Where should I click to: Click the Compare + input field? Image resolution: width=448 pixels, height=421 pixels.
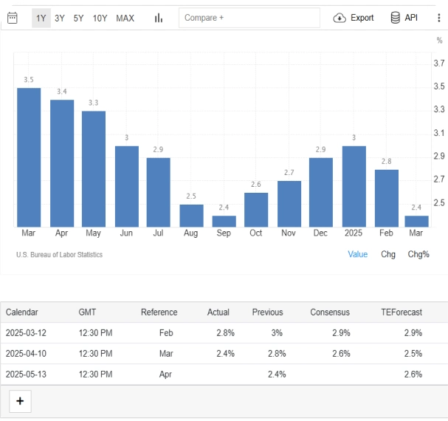point(249,18)
